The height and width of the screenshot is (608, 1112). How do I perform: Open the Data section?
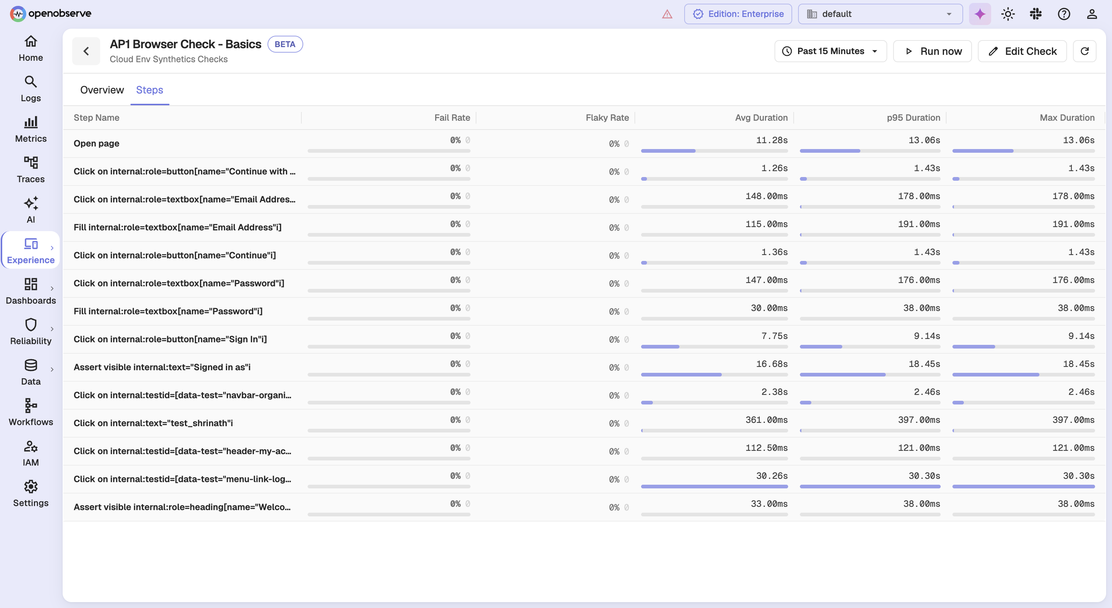tap(31, 372)
